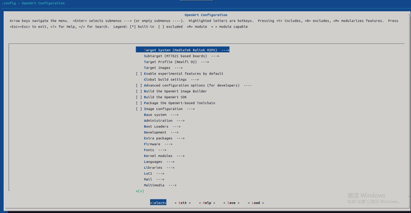Expand the Kernel modules submenu
Image resolution: width=411 pixels, height=213 pixels.
164,156
